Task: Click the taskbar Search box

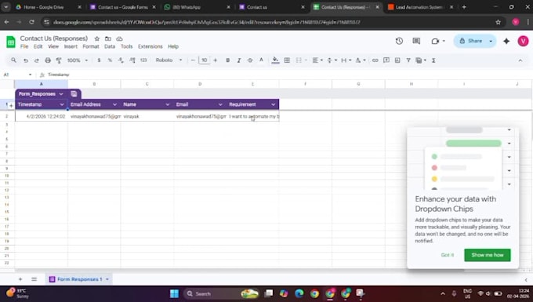Action: pos(220,293)
